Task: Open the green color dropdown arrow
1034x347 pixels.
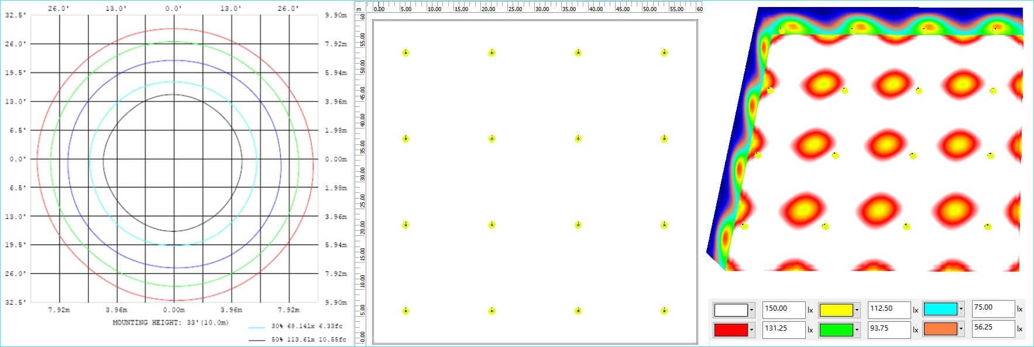Action: tap(857, 329)
